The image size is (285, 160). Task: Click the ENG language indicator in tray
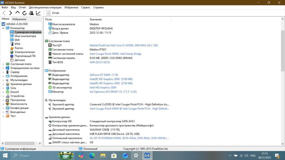(x=253, y=155)
